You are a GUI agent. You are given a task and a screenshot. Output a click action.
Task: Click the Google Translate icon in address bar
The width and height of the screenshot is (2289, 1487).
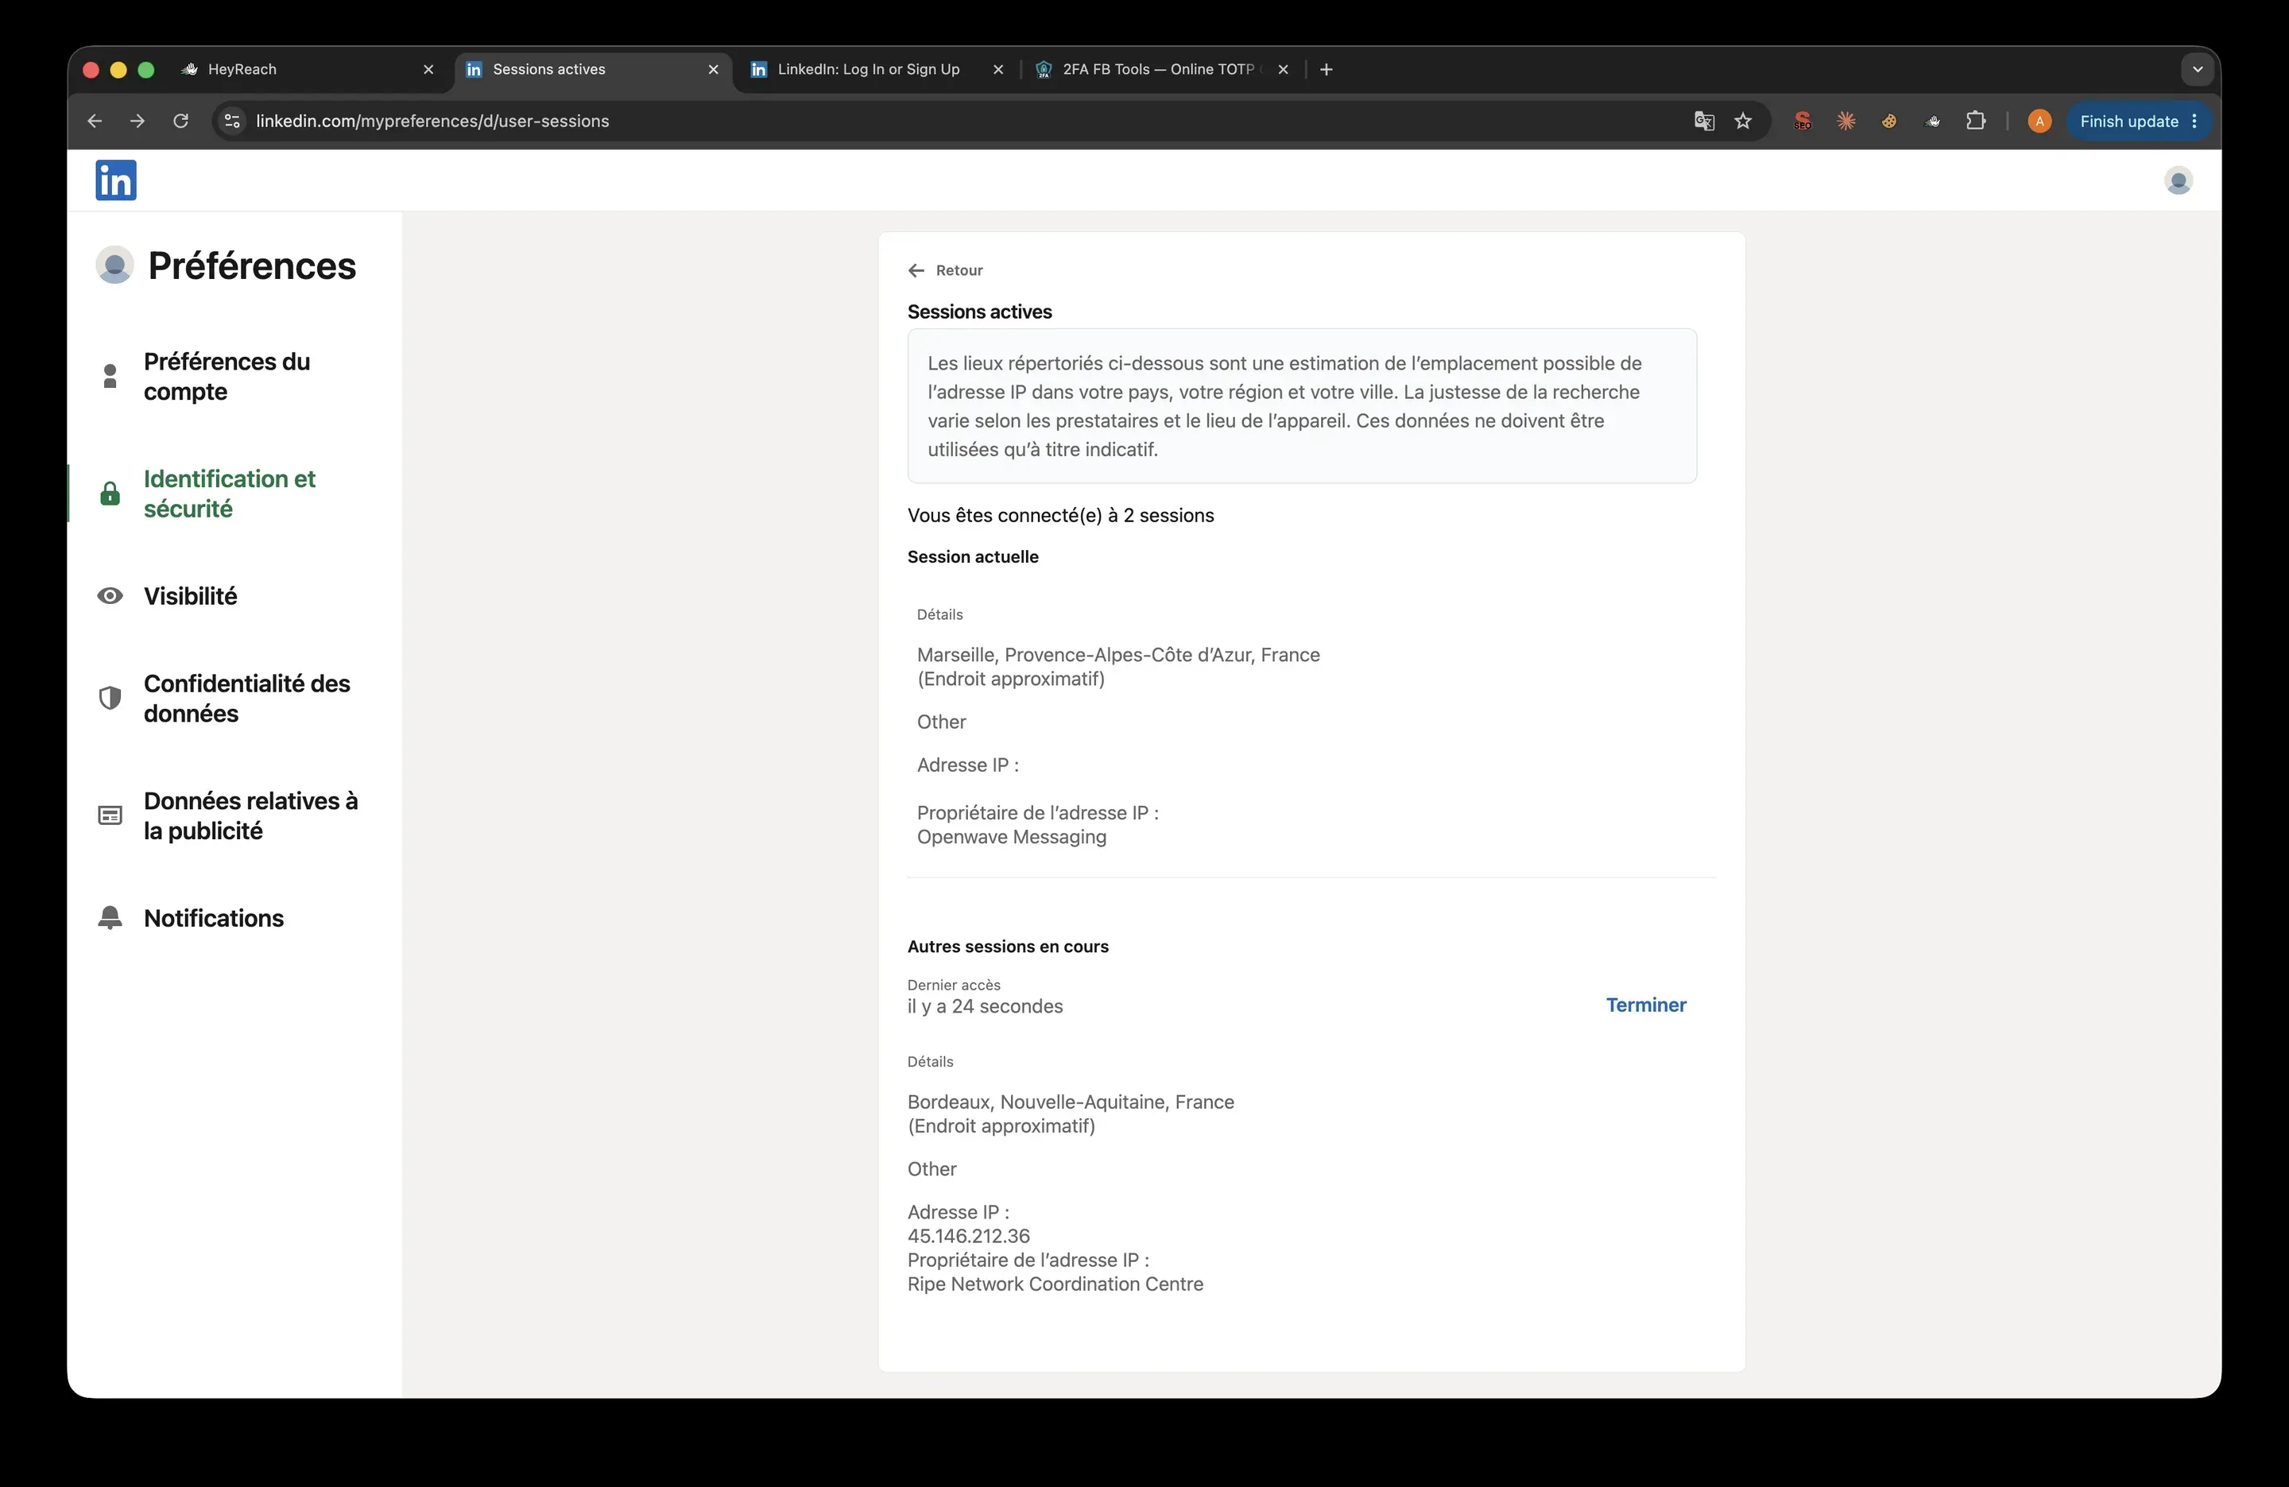click(1704, 121)
